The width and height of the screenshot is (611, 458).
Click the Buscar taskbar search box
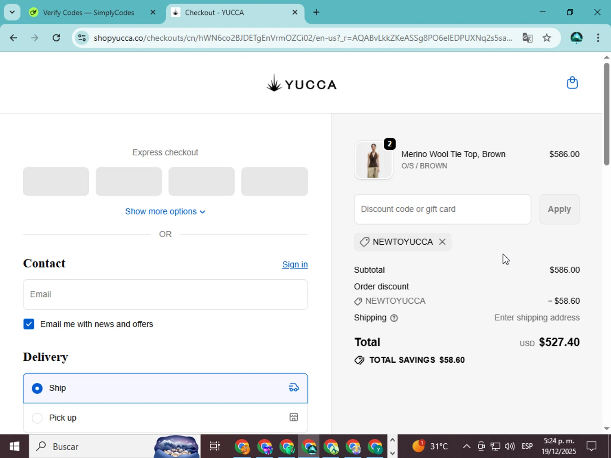tap(114, 447)
